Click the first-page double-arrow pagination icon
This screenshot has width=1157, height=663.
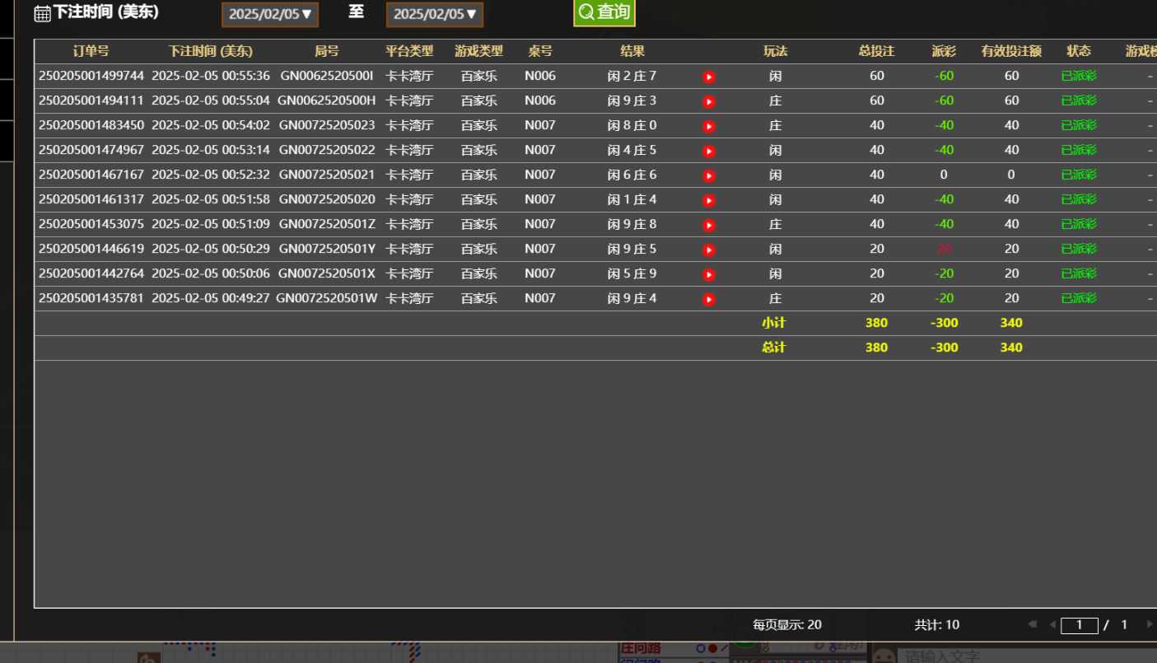[1033, 624]
